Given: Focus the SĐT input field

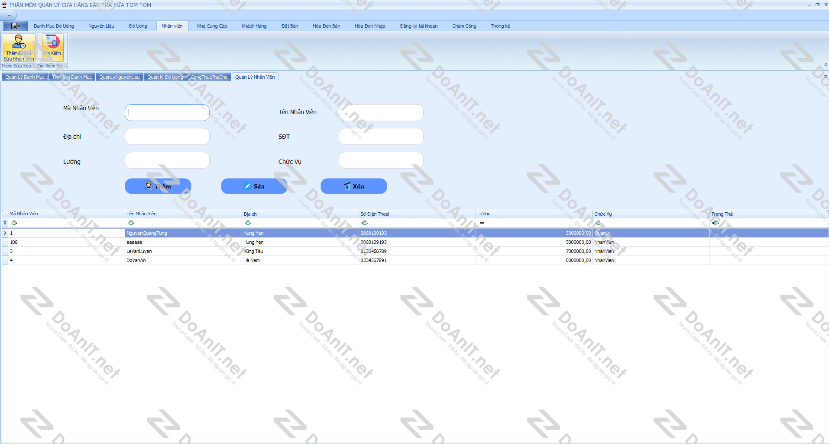Looking at the screenshot, I should point(381,137).
